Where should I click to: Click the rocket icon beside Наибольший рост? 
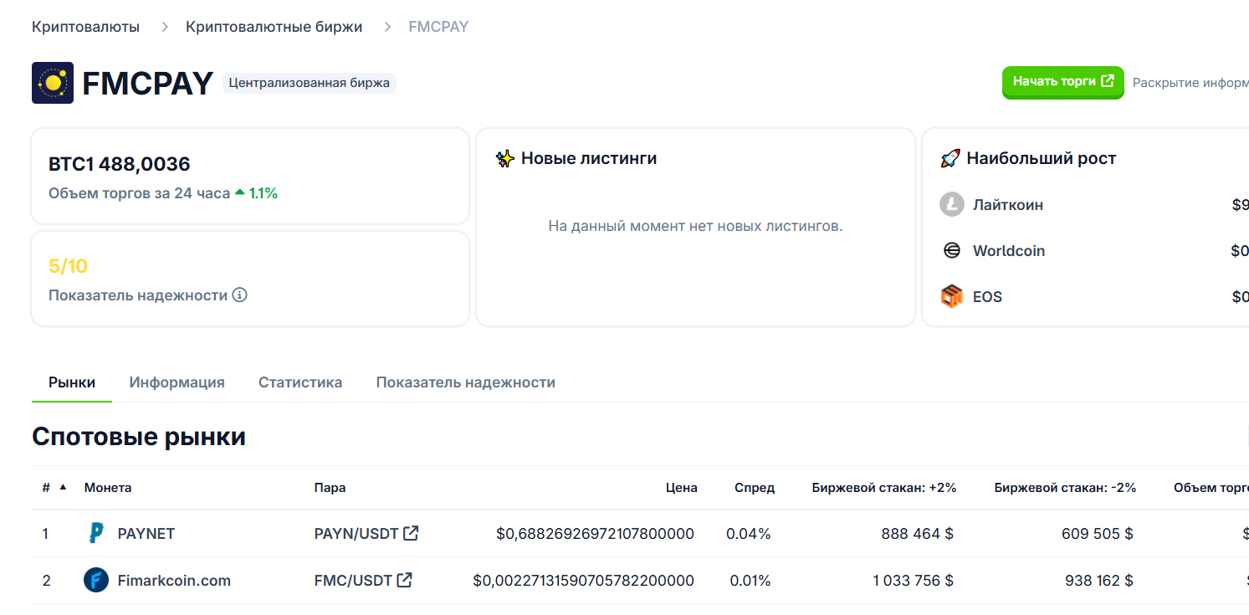coord(950,158)
